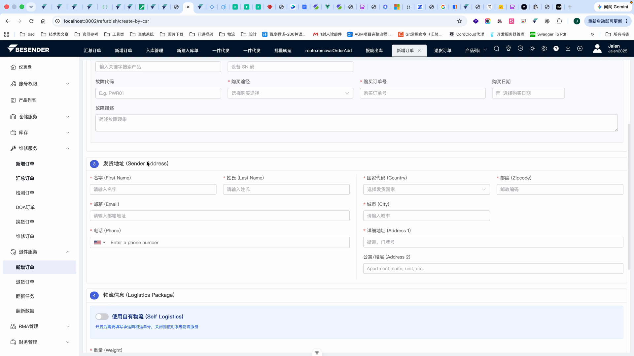Click 重新启动即可更新 browser button
This screenshot has width=634, height=356.
tap(608, 21)
